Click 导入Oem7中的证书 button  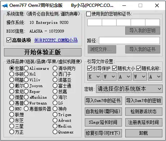click(x=103, y=101)
